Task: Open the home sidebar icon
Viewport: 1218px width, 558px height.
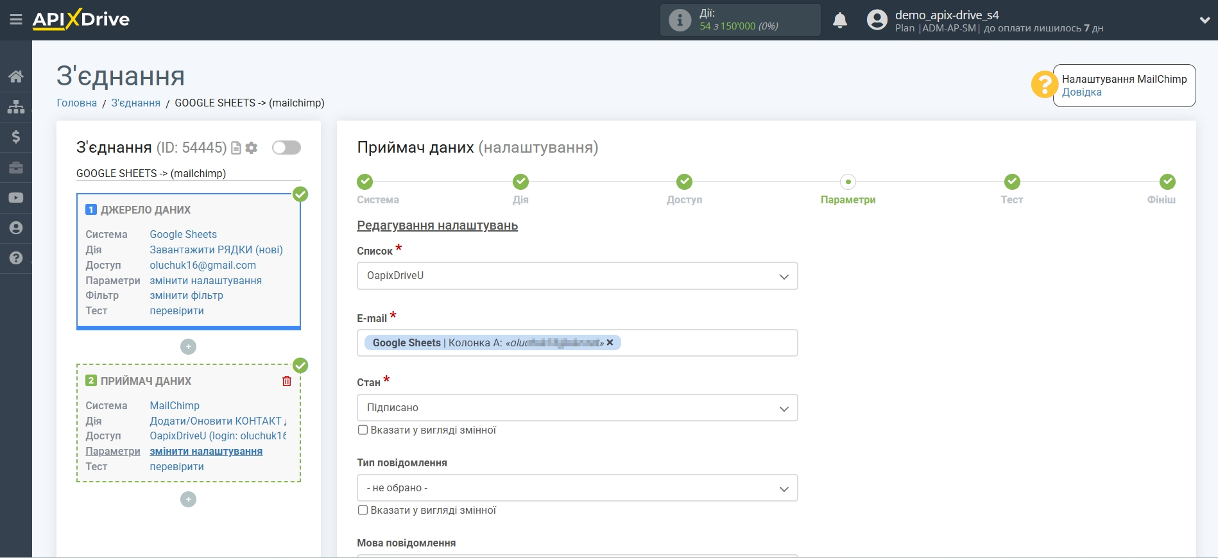Action: [x=16, y=76]
